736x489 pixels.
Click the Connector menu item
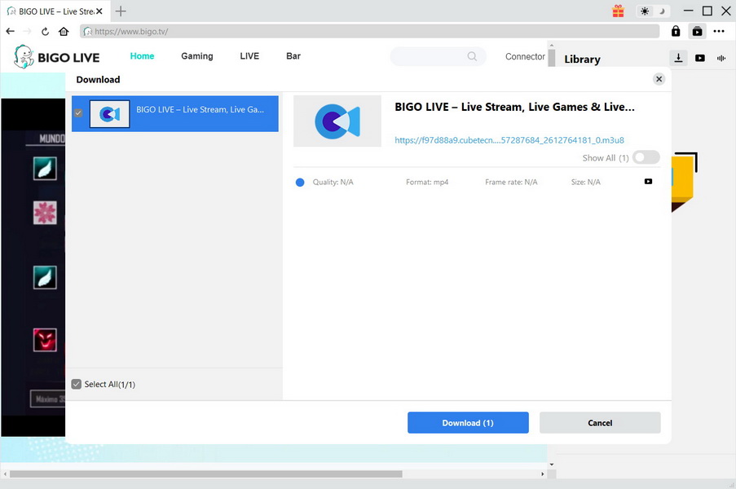[x=525, y=56]
